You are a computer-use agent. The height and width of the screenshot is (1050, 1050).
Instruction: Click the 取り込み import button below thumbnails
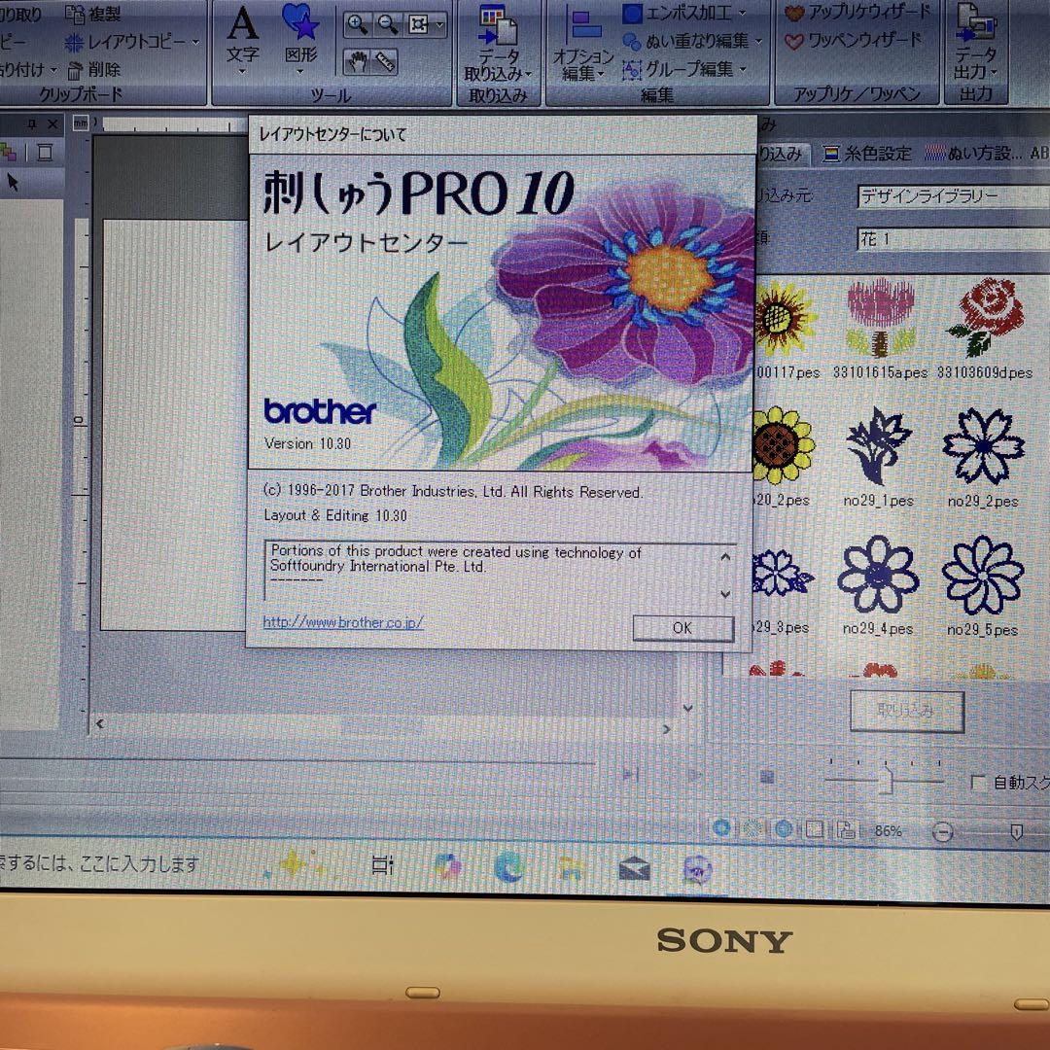pyautogui.click(x=907, y=711)
